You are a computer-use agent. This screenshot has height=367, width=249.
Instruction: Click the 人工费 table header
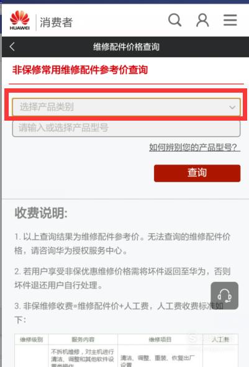point(220,340)
